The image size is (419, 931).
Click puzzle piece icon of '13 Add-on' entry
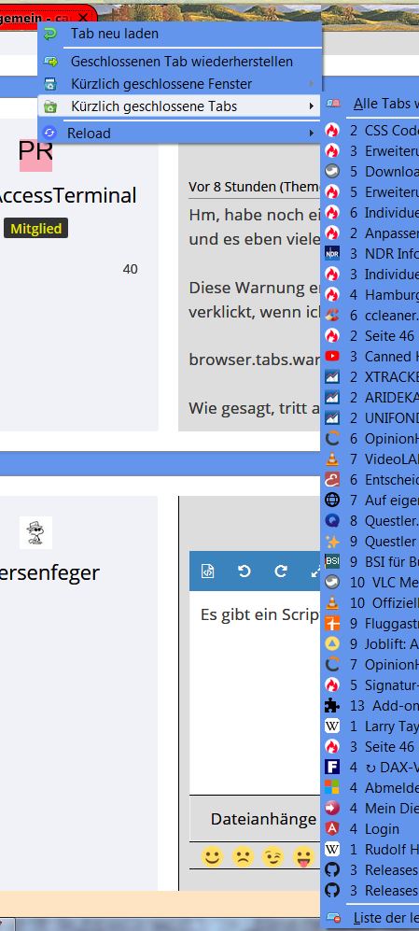[x=332, y=705]
